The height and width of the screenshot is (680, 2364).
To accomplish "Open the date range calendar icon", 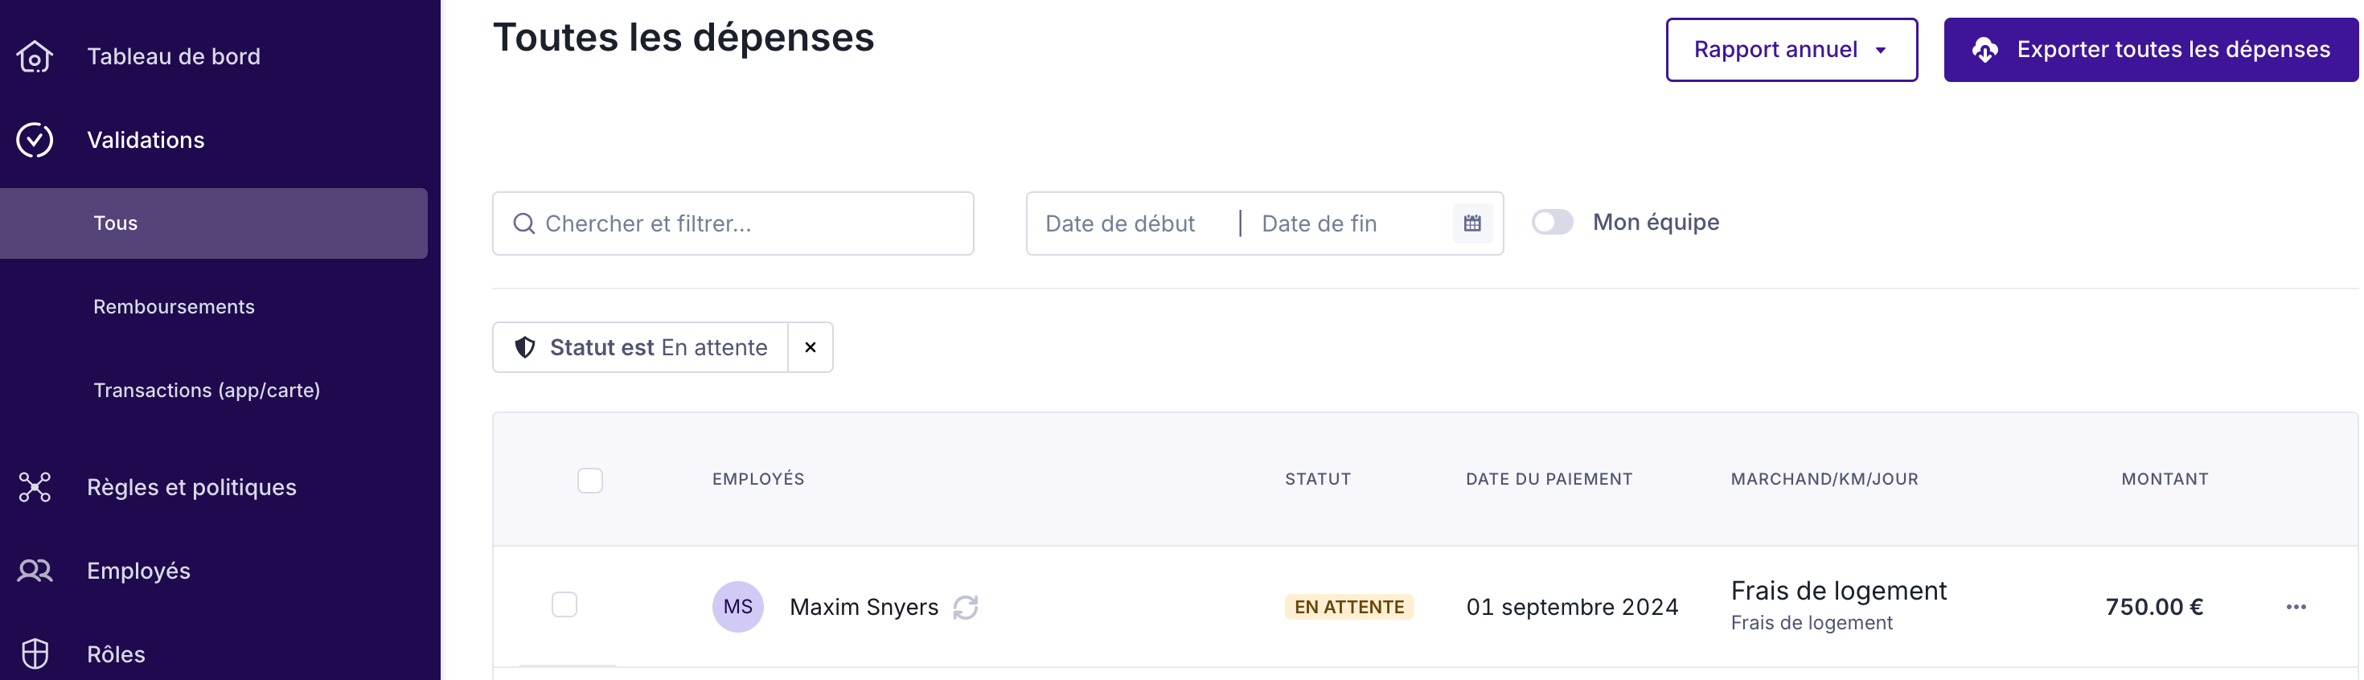I will coord(1472,223).
